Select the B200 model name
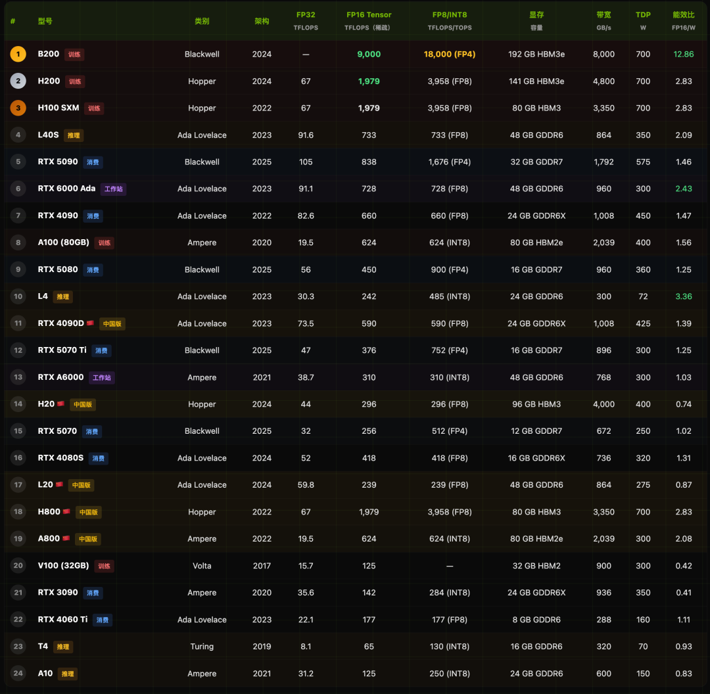Screen dimensions: 710x694 (x=49, y=54)
